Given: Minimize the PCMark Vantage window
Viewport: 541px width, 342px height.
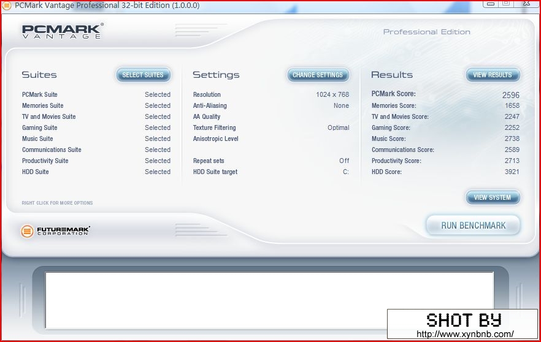Looking at the screenshot, I should pyautogui.click(x=491, y=4).
